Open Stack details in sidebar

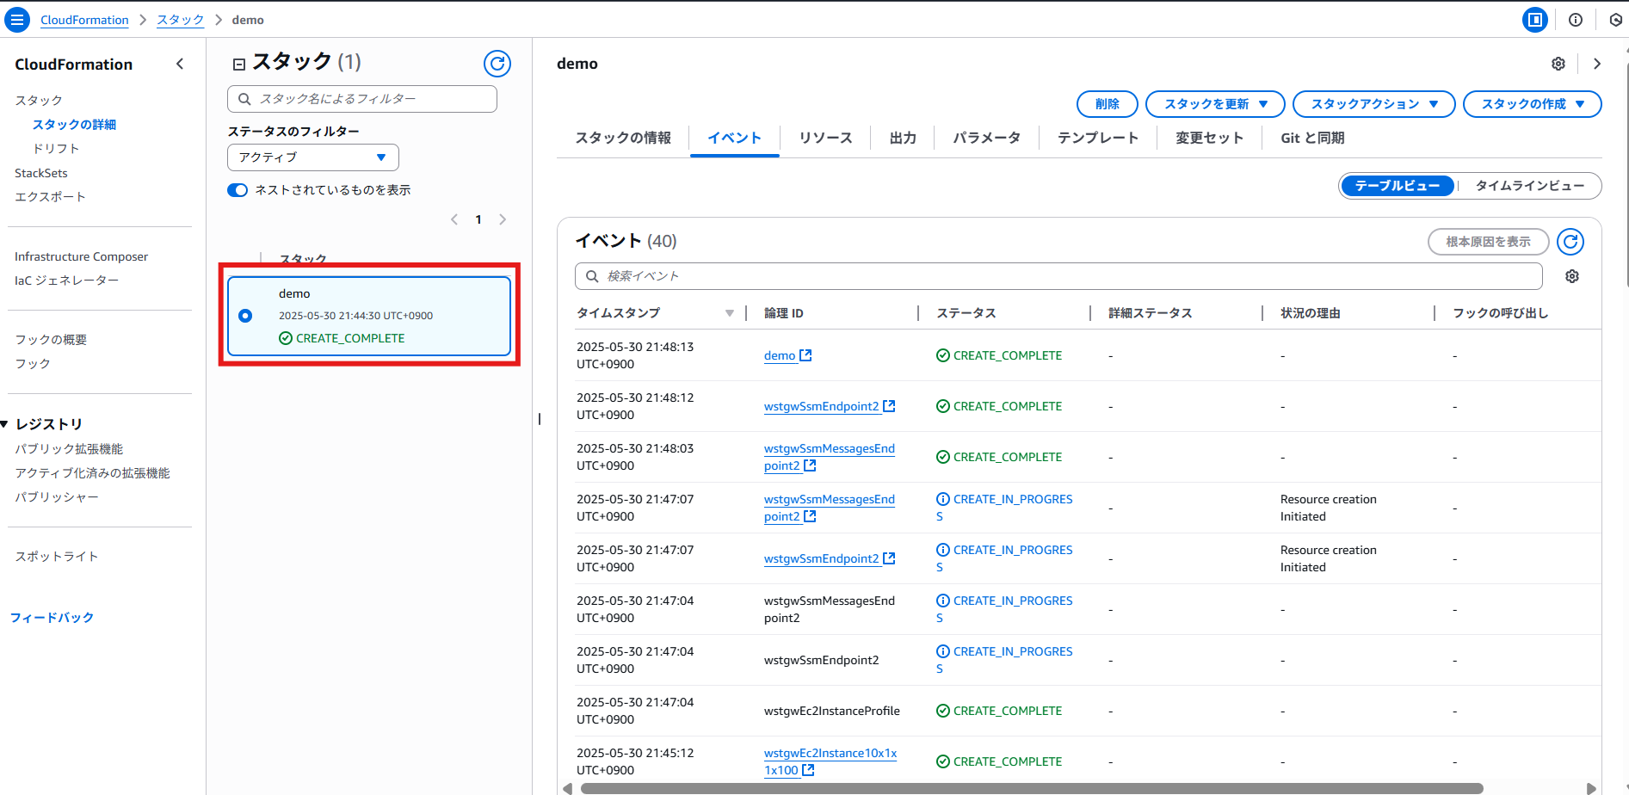[x=74, y=125]
